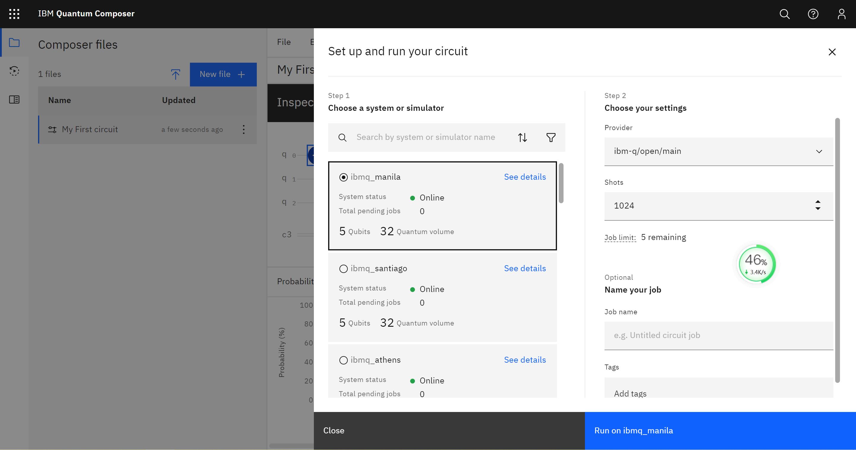Image resolution: width=856 pixels, height=450 pixels.
Task: Click the Close button at panel bottom
Action: 449,431
